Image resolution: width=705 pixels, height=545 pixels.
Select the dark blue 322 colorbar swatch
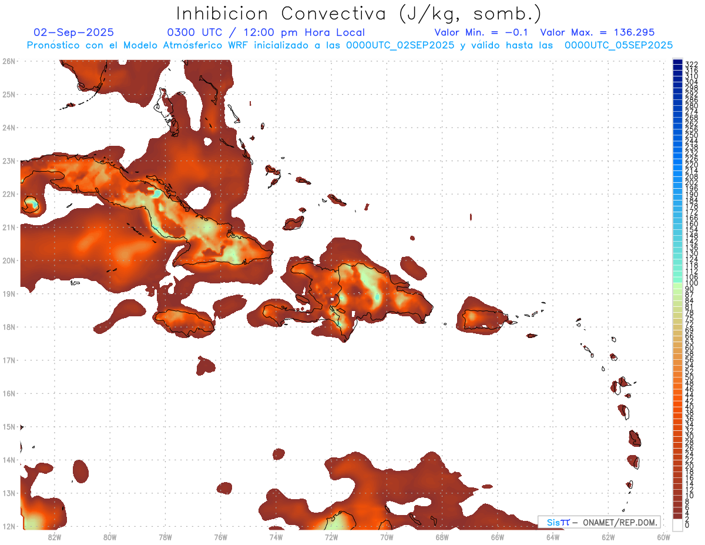pos(677,62)
